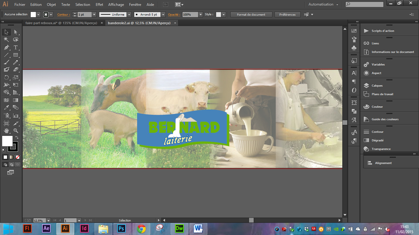Select the Gradient tool
419x235 pixels.
click(16, 100)
